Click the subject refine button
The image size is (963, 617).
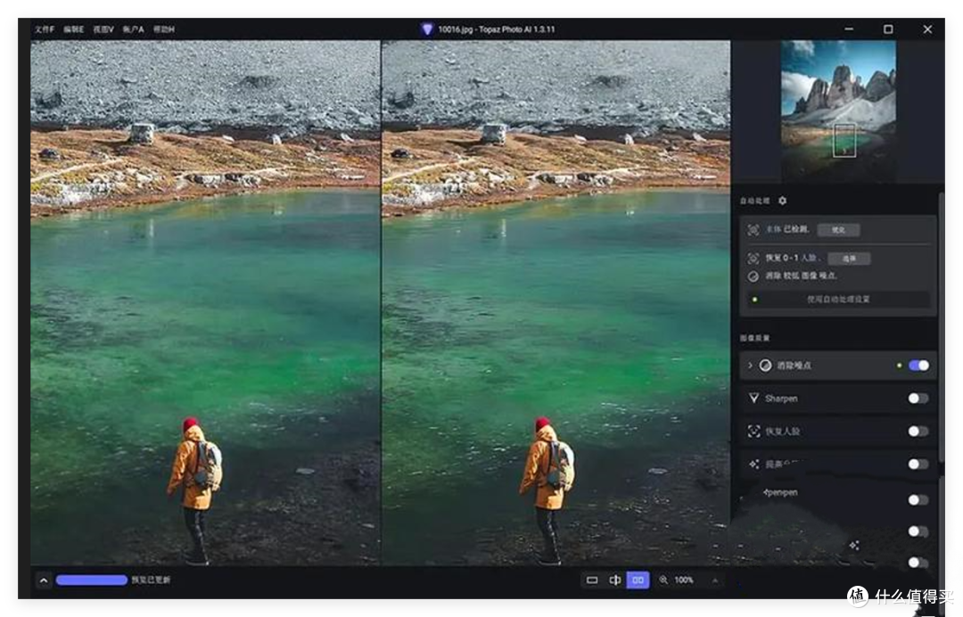coord(838,230)
